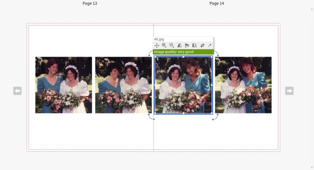Image resolution: width=314 pixels, height=170 pixels.
Task: Select the rightmost photo on Page 14
Action: (243, 85)
